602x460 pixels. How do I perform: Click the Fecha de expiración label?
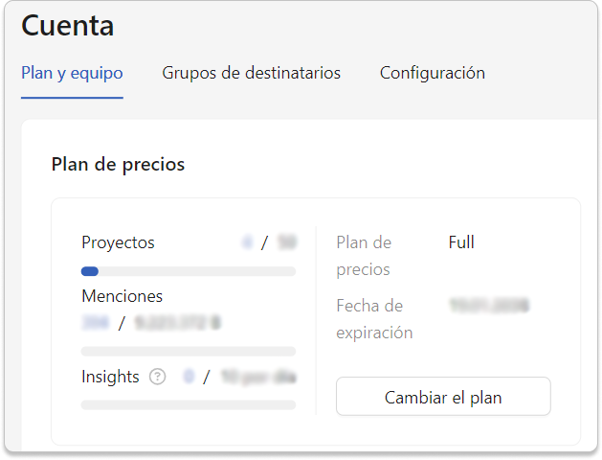[374, 319]
